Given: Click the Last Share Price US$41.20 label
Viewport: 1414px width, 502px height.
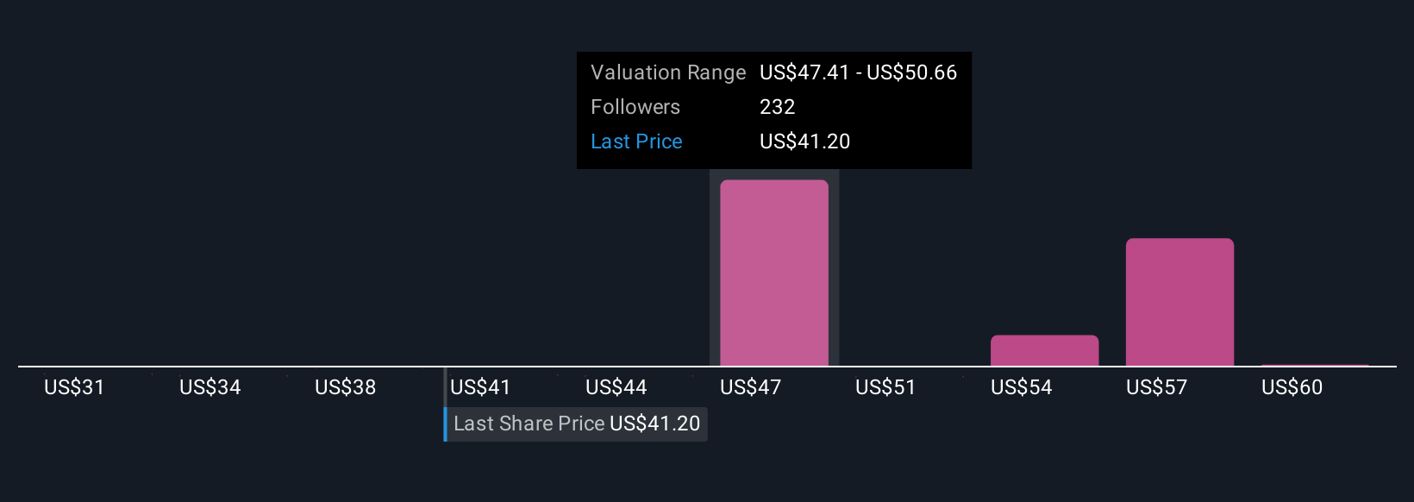Looking at the screenshot, I should coord(576,424).
